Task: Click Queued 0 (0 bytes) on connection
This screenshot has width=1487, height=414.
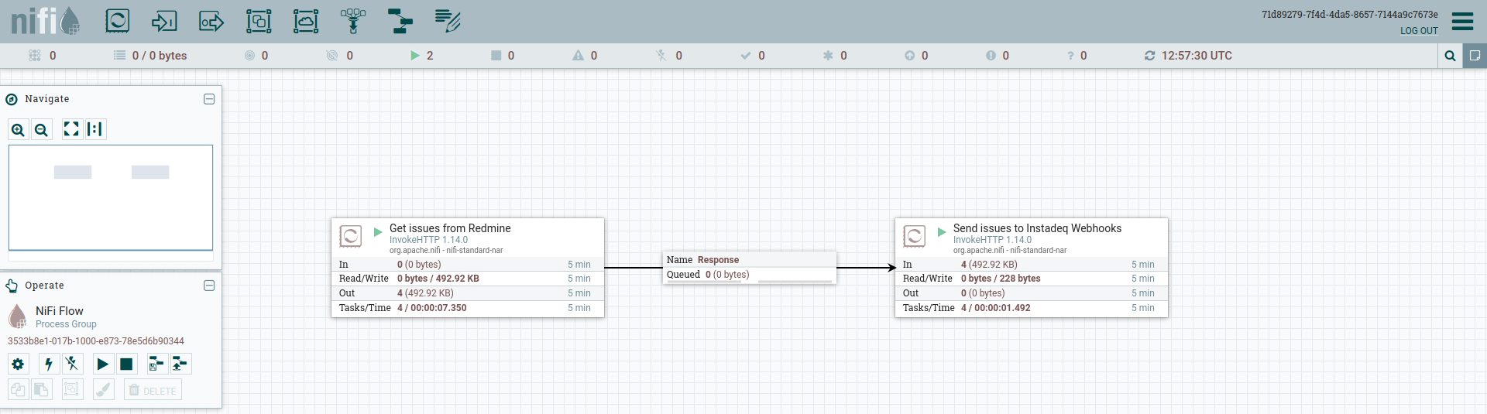Action: [x=708, y=275]
